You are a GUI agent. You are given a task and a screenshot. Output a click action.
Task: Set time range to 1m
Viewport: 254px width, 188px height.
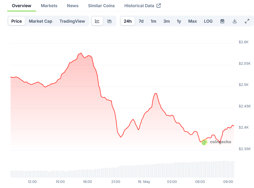coord(153,21)
